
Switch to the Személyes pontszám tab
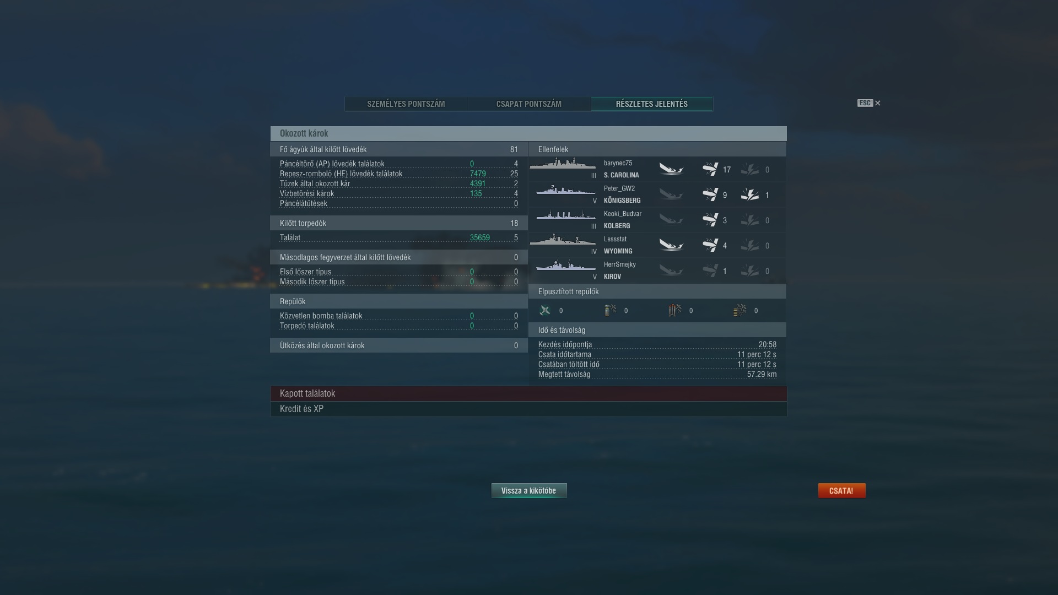[x=406, y=104]
